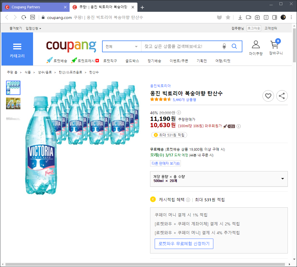Reload the page with the refresh icon
This screenshot has width=297, height=267.
pos(24,18)
